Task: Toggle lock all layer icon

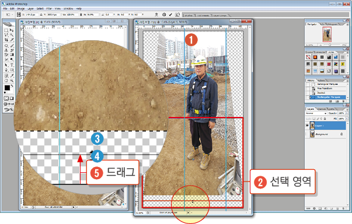Action: [325, 119]
